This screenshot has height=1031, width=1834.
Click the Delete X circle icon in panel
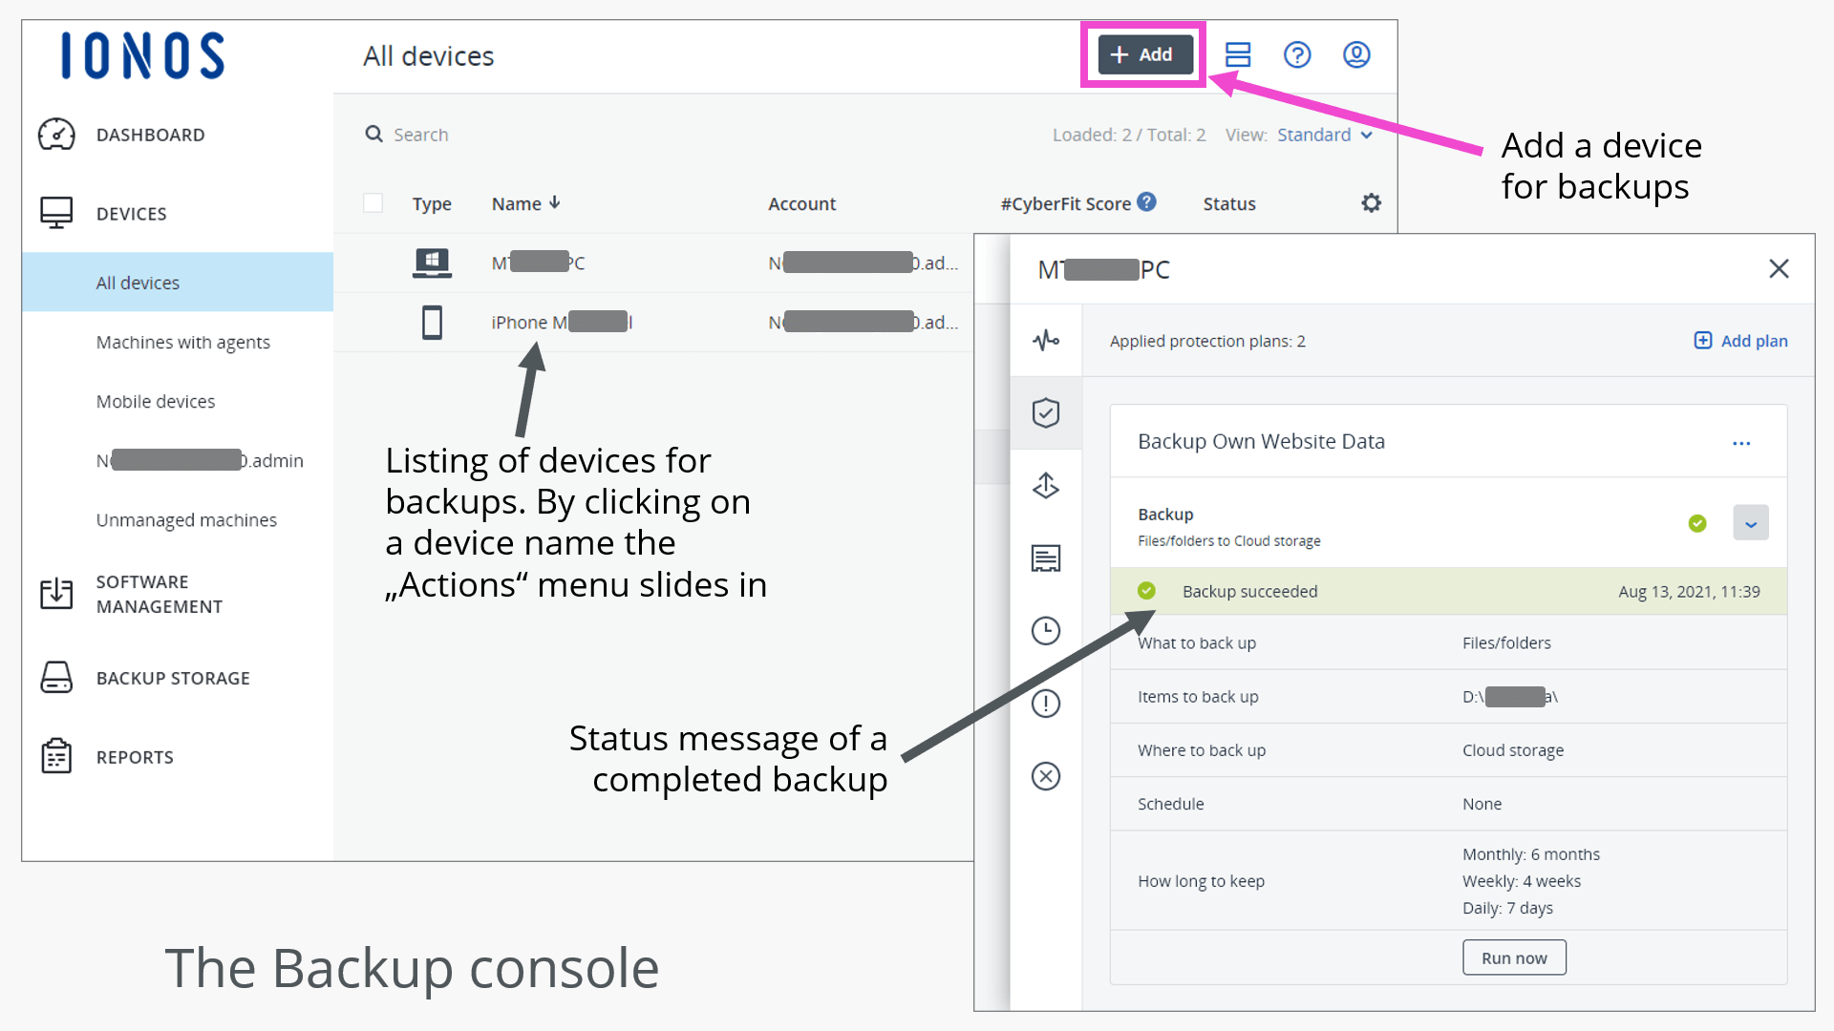tap(1046, 776)
